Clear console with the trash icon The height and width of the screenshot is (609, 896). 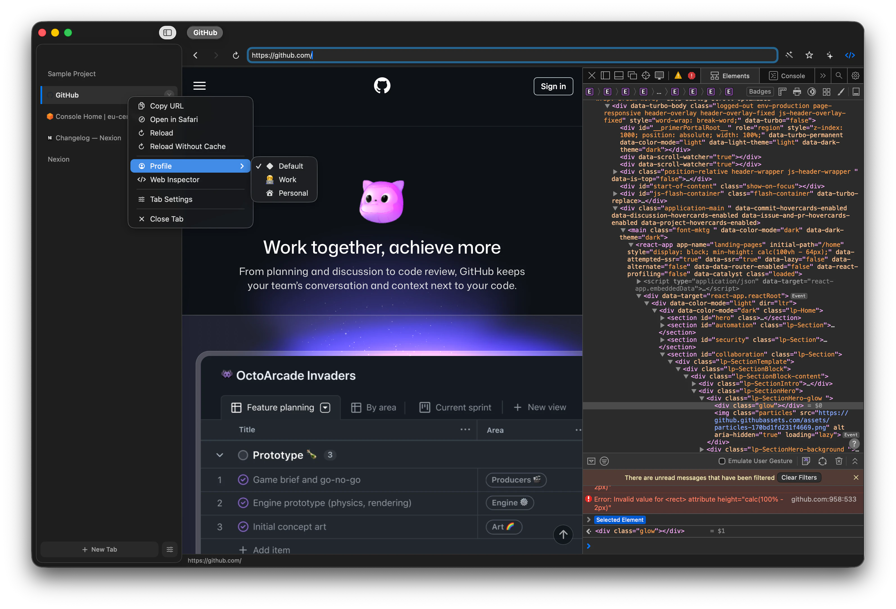[x=839, y=461]
